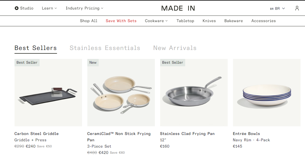Click the MADE IN logo
Image resolution: width=305 pixels, height=166 pixels.
tap(178, 8)
